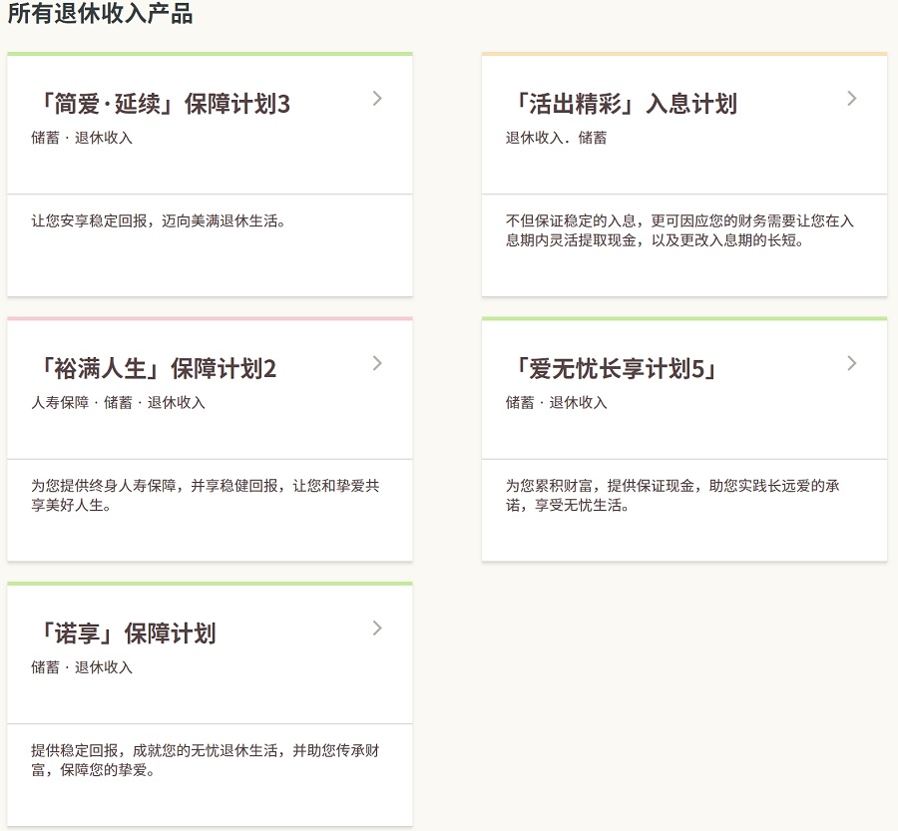This screenshot has height=831, width=898.
Task: Open the「简爱·延续」保障计划3 title link
Action: 161,104
